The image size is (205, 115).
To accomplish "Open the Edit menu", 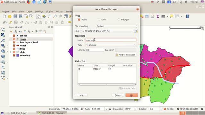I will pyautogui.click(x=14, y=11).
